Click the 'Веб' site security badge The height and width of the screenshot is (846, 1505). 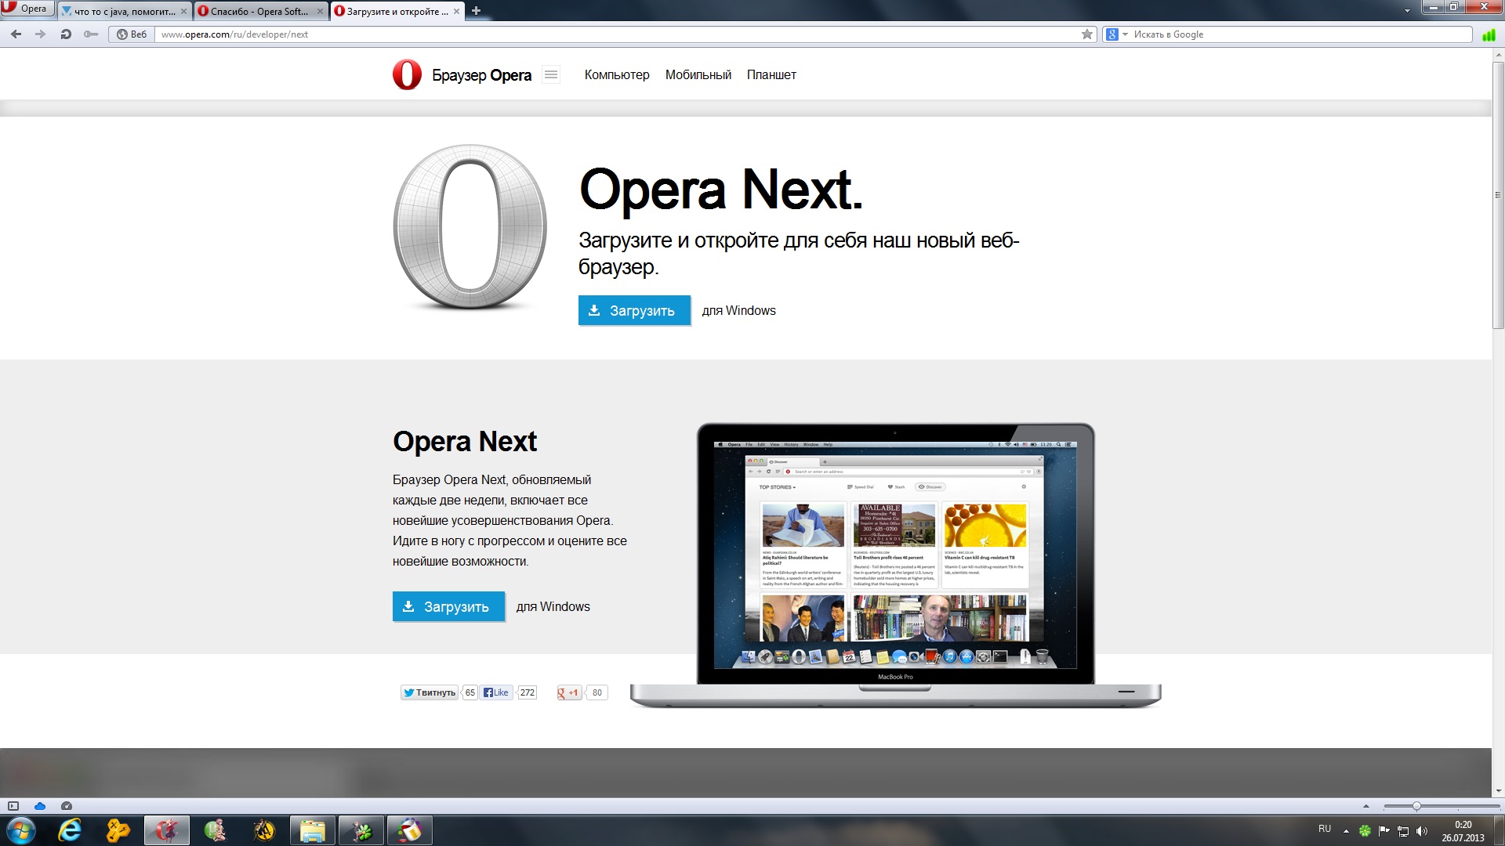tap(132, 34)
